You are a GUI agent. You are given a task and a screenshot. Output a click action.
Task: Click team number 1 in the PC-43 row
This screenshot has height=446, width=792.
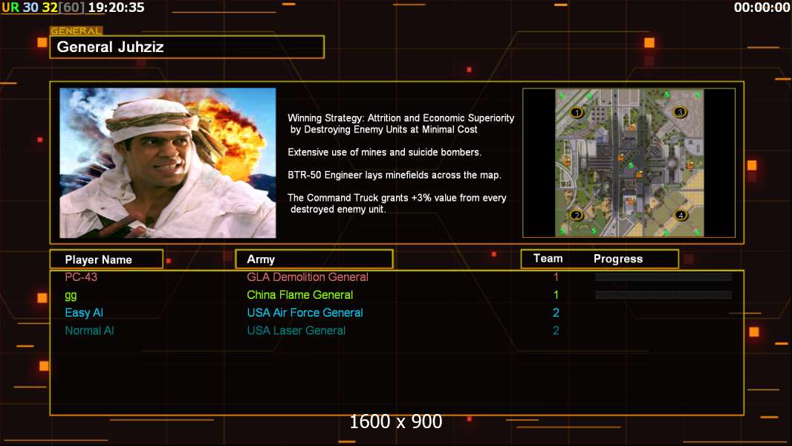pyautogui.click(x=556, y=277)
